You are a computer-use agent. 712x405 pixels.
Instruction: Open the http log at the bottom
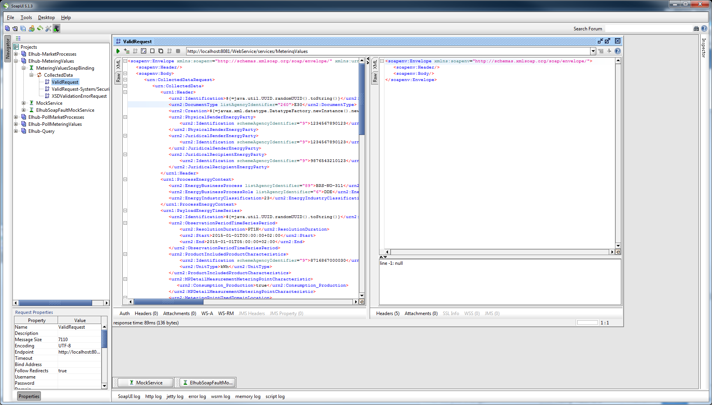pyautogui.click(x=153, y=396)
